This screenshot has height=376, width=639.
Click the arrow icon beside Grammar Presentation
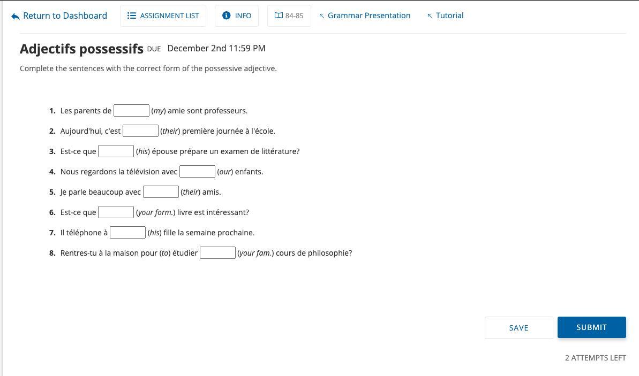pos(321,16)
